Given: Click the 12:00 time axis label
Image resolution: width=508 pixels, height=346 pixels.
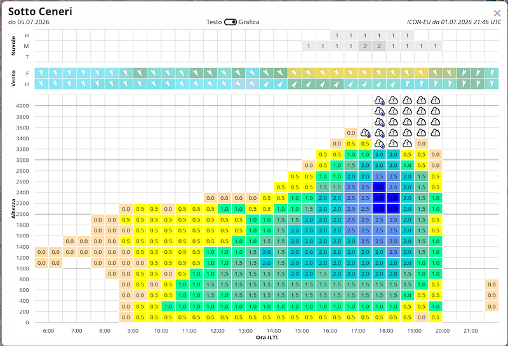Looking at the screenshot, I should click(x=217, y=331).
